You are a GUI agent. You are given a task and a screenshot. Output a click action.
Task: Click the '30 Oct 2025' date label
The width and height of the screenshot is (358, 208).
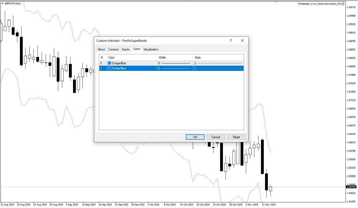pos(236,205)
